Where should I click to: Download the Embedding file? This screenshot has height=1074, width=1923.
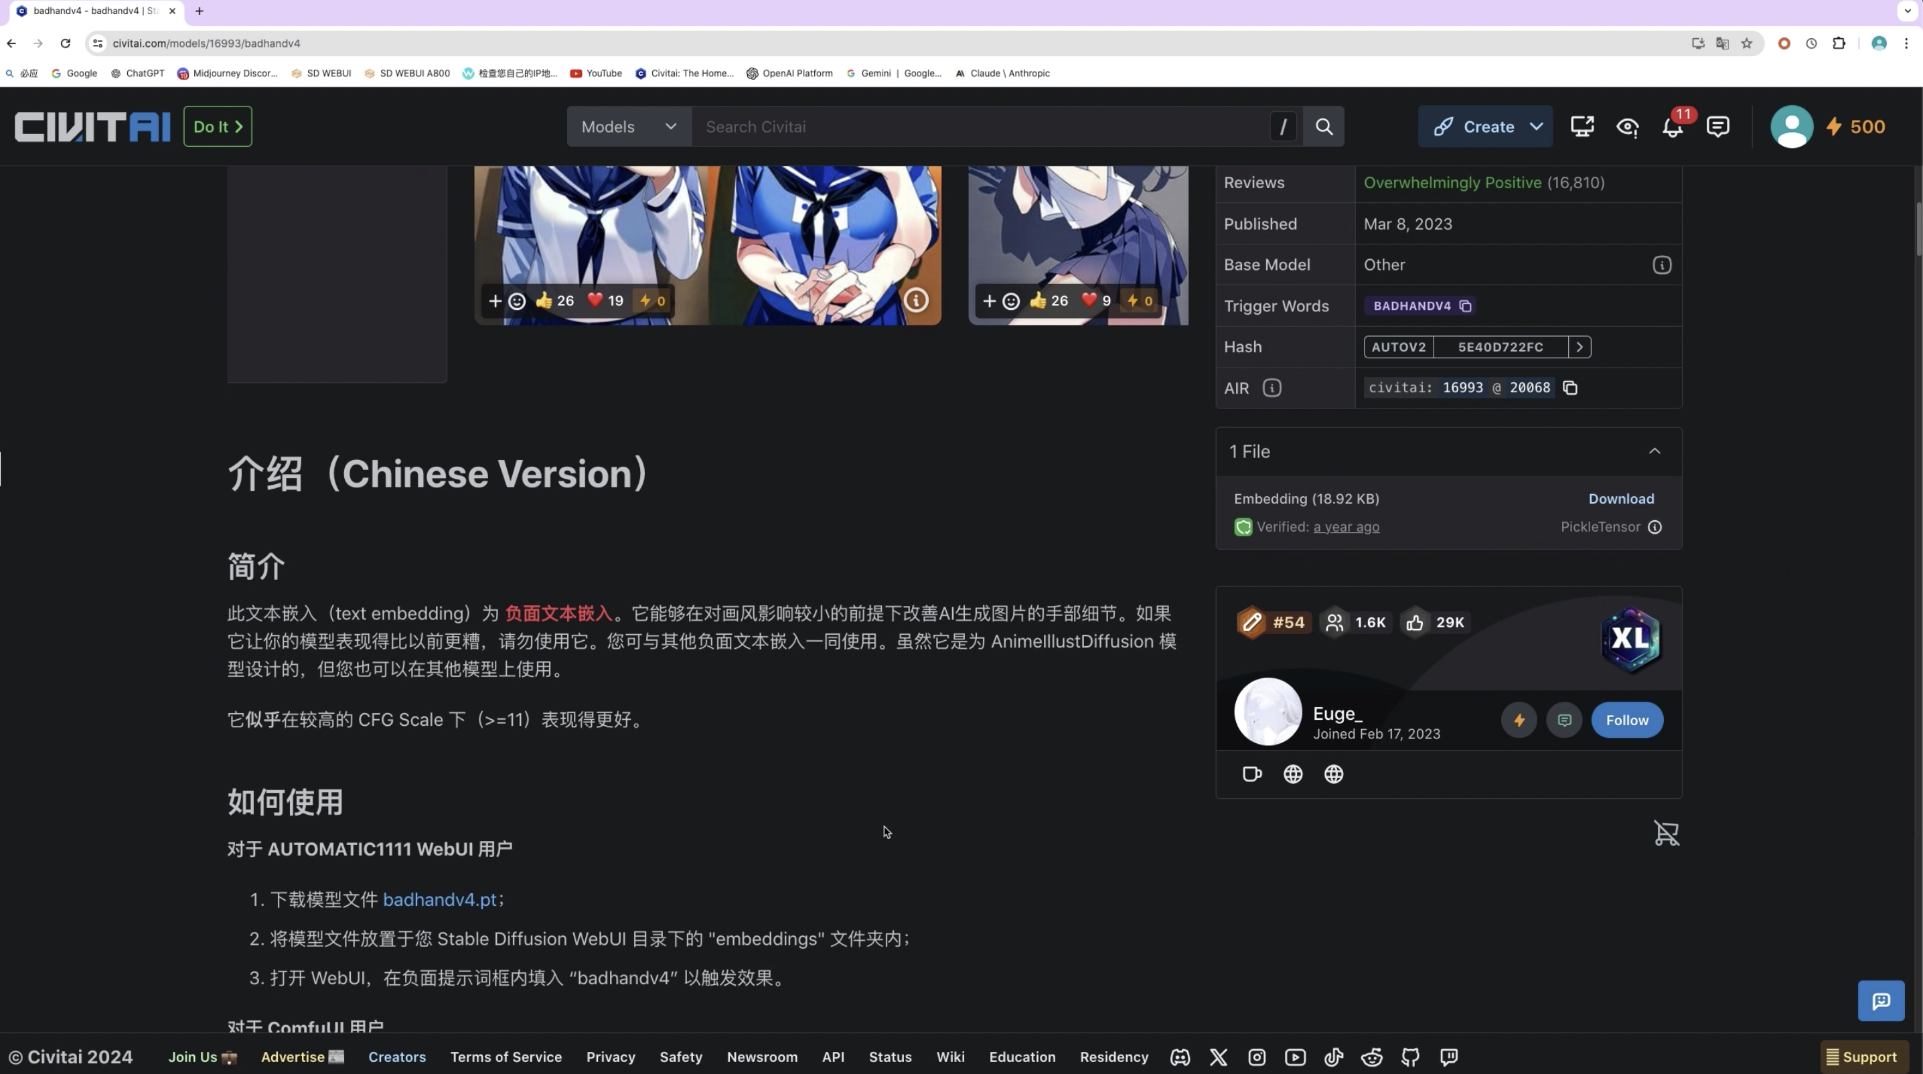pos(1620,499)
